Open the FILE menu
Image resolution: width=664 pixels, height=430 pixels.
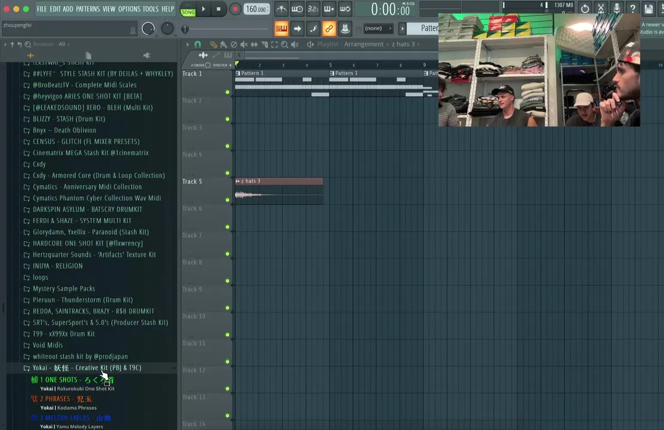tap(42, 8)
